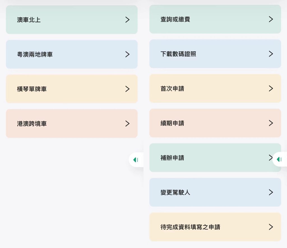Open 待完成資料填寫之申請 pending applications
287x248 pixels.
click(x=215, y=227)
